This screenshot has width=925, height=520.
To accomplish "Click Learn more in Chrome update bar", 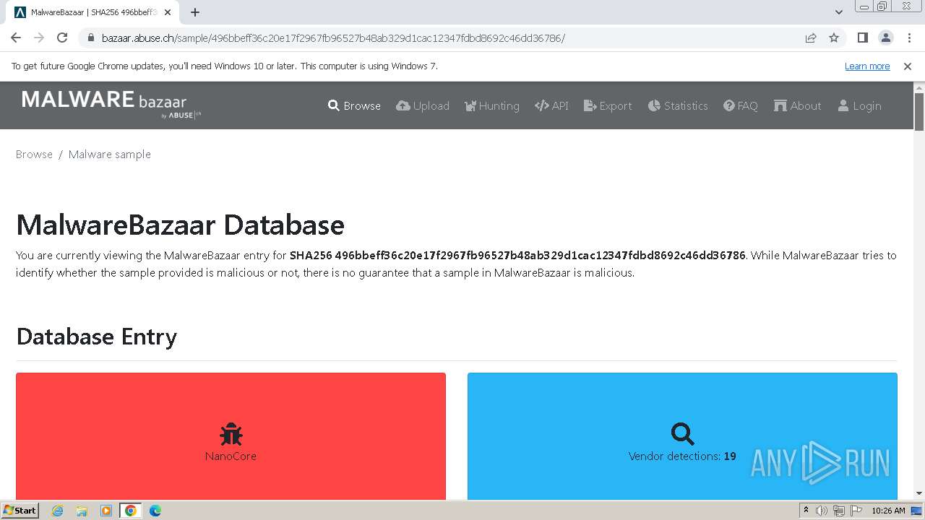I will (867, 66).
